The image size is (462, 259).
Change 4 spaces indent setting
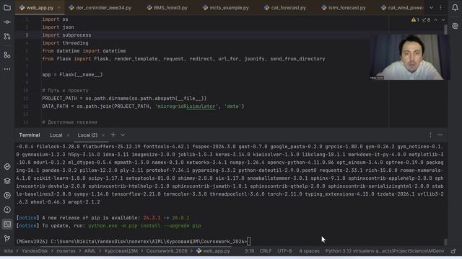pos(309,251)
